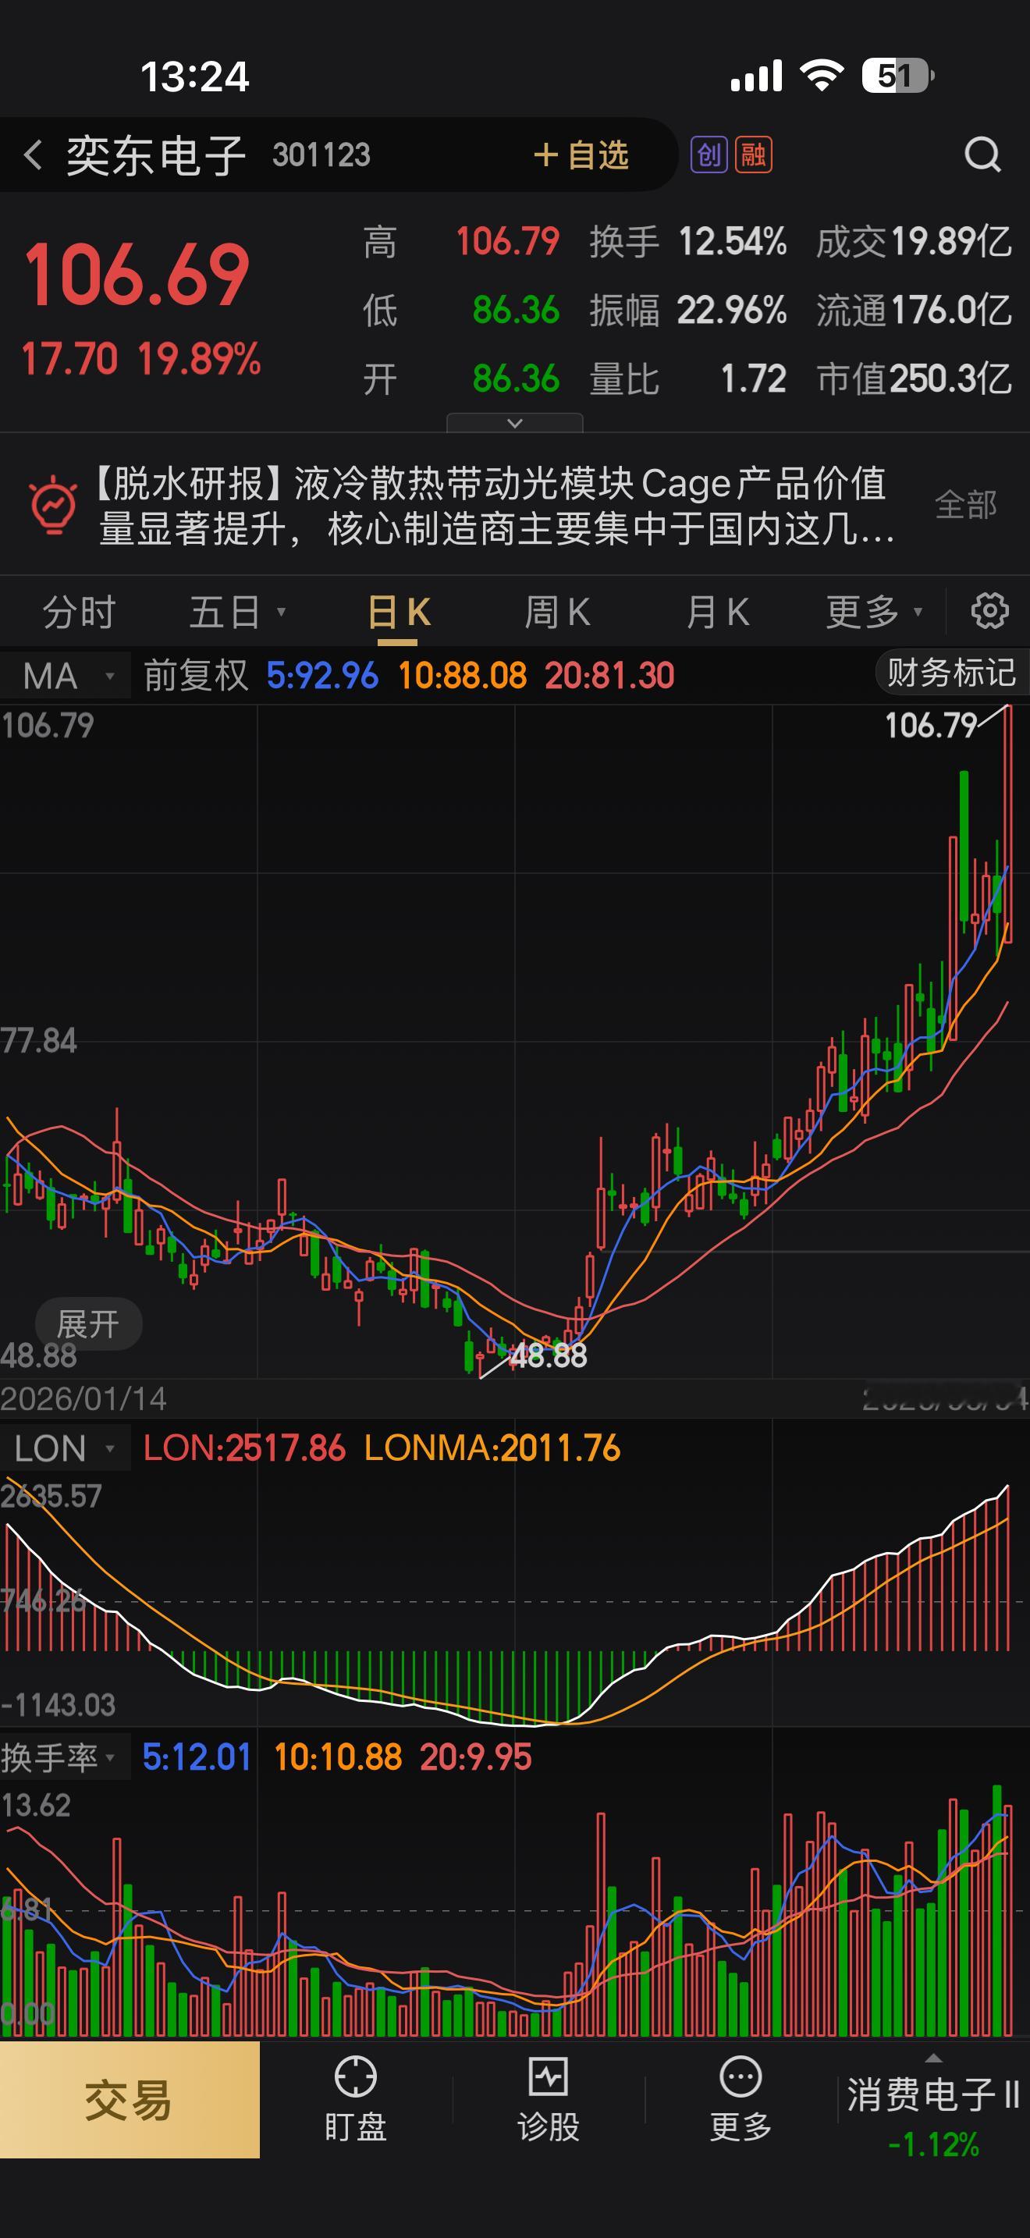Change 前复权 adjustment mode
Screen dimensions: 1030x2238
coord(195,676)
